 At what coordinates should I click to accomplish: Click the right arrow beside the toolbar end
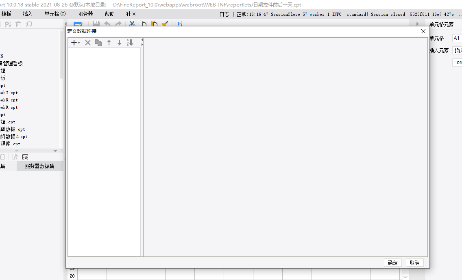pyautogui.click(x=418, y=24)
